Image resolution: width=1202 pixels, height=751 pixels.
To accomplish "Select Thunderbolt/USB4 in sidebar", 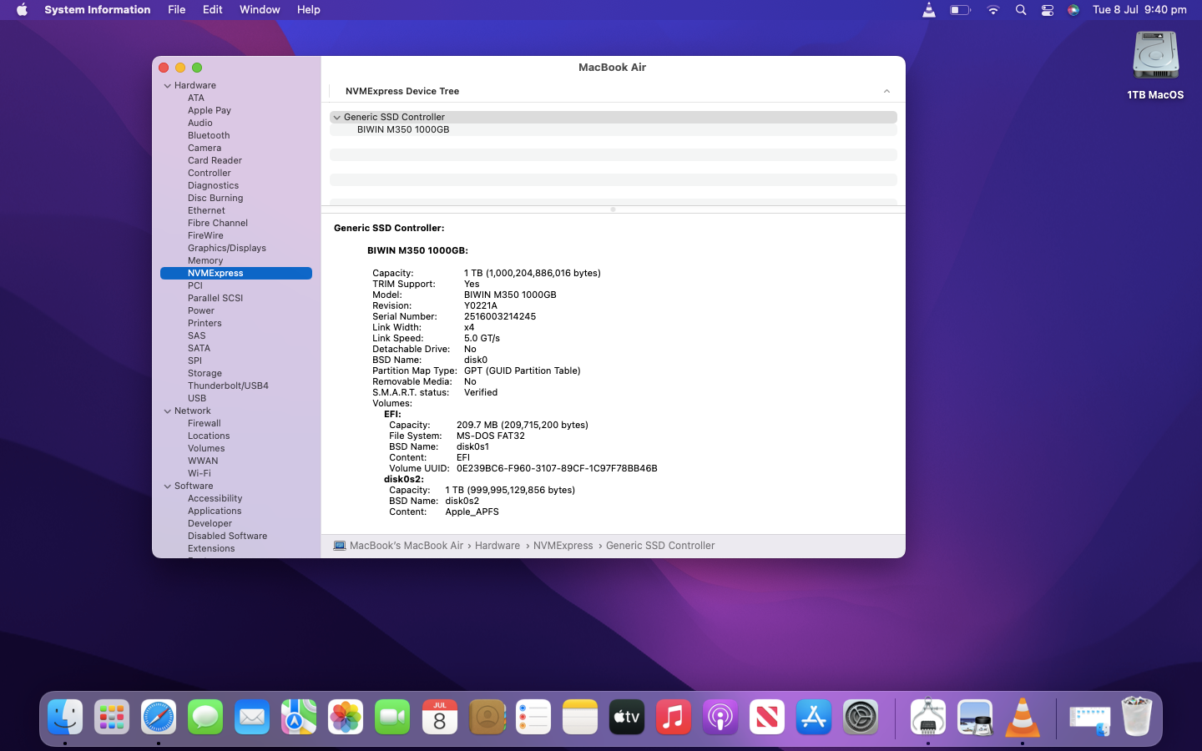I will pos(228,386).
